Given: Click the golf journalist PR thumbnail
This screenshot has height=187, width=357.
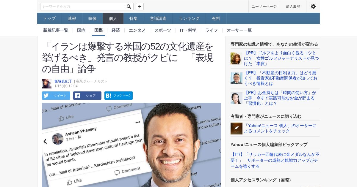Looking at the screenshot, I should coord(237,58).
